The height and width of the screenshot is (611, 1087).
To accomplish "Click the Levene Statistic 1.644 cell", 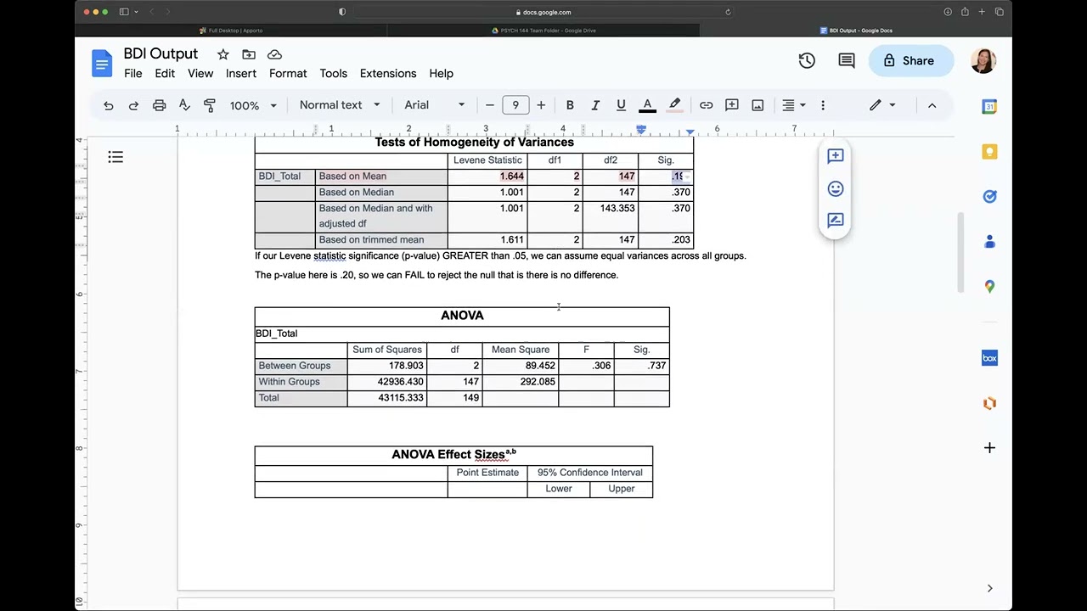I will click(487, 177).
